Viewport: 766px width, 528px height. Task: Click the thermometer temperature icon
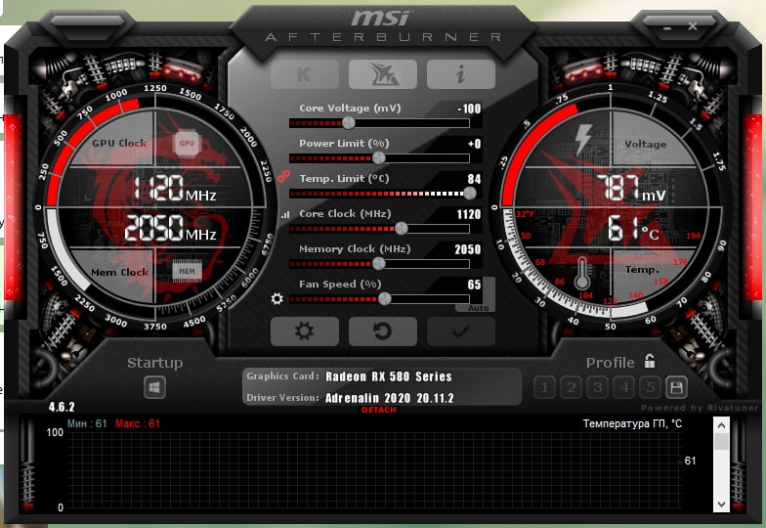coord(581,274)
